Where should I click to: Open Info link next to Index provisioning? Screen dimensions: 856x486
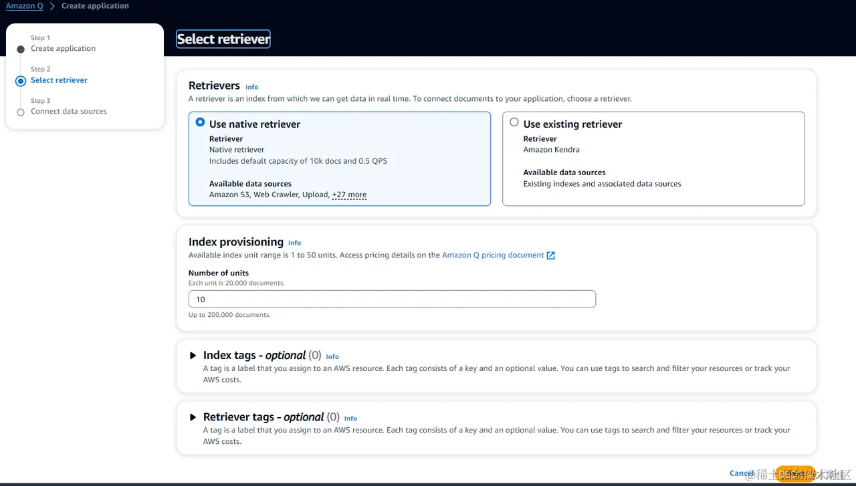pyautogui.click(x=294, y=243)
